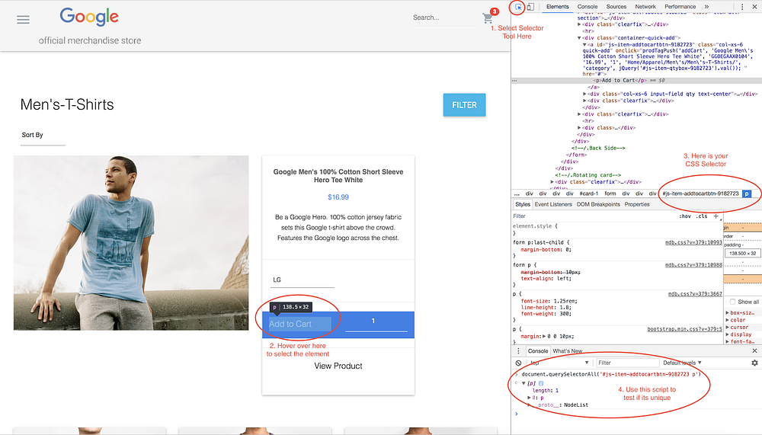This screenshot has width=762, height=435.
Task: Expand the 0: p console entry
Action: (530, 398)
